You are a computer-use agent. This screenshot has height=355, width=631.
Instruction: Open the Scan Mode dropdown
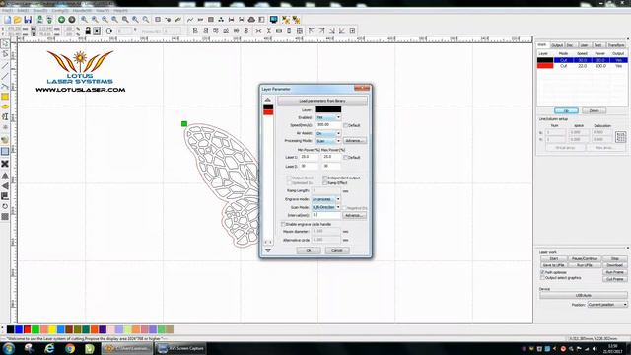pos(326,207)
